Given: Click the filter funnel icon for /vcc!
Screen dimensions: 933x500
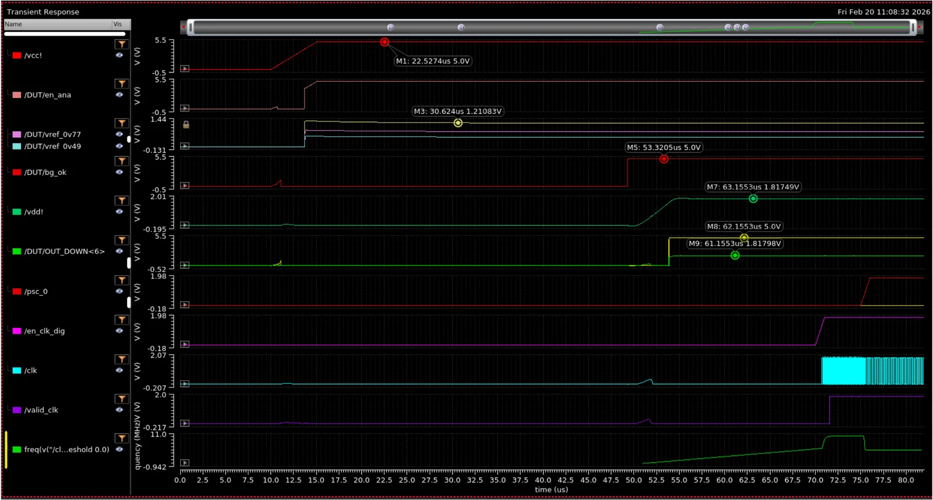Looking at the screenshot, I should pyautogui.click(x=121, y=44).
